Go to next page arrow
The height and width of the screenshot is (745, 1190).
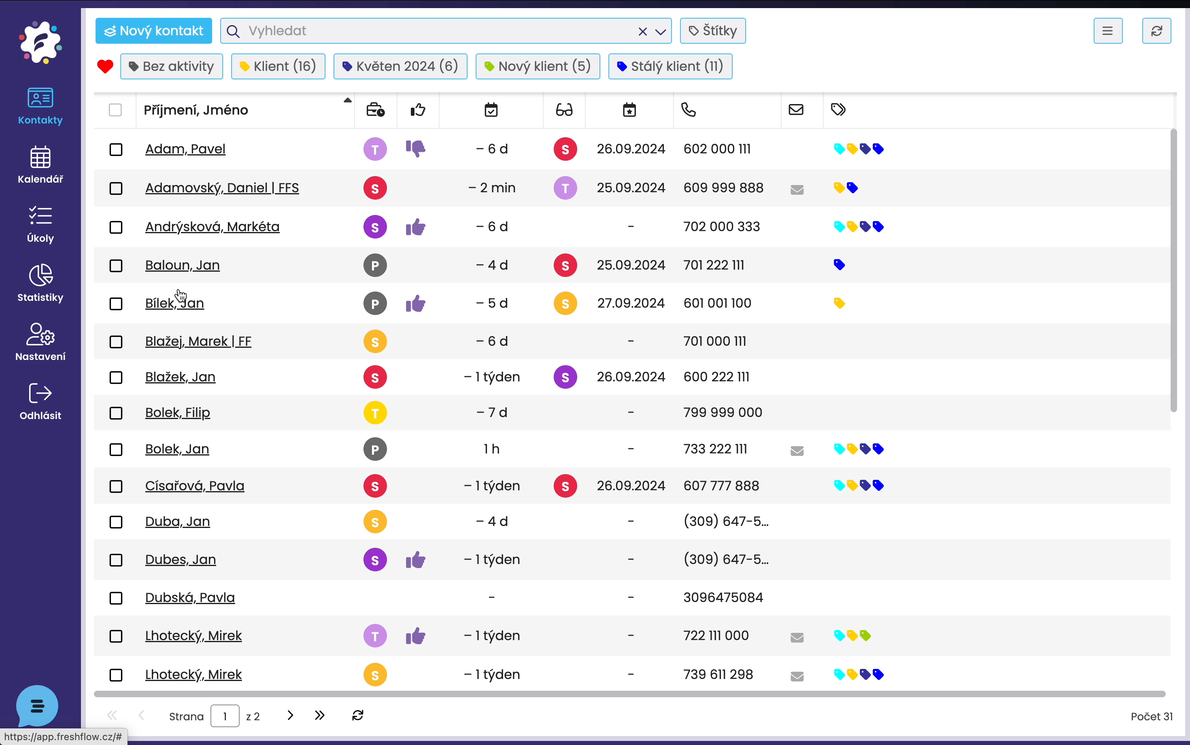(x=290, y=715)
